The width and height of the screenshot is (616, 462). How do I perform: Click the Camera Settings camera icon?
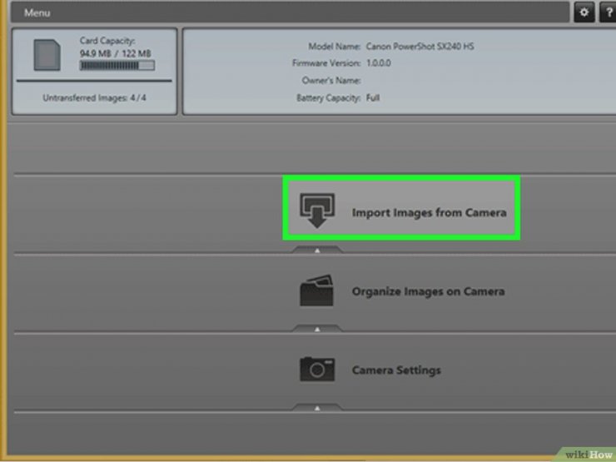coord(316,370)
